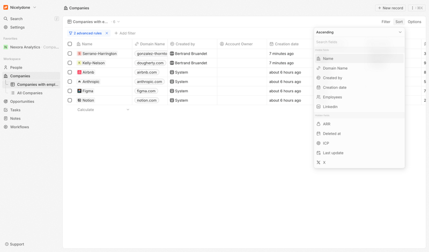The height and width of the screenshot is (252, 429).
Task: Click the Name column header
Action: pos(103,44)
